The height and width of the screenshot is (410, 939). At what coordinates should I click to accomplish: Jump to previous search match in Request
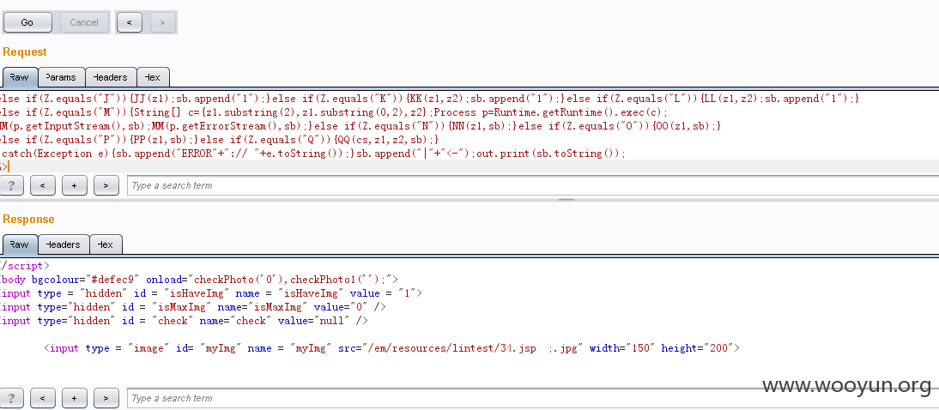pyautogui.click(x=43, y=185)
